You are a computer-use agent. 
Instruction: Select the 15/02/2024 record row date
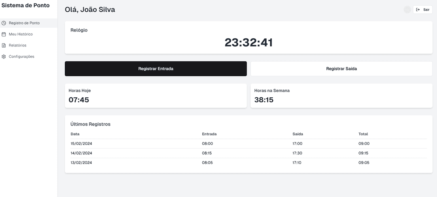point(81,144)
